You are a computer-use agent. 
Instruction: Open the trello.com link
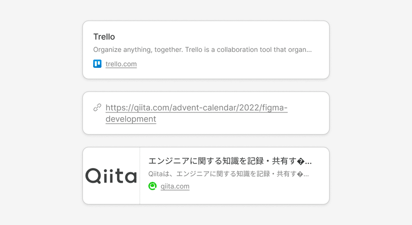click(121, 64)
